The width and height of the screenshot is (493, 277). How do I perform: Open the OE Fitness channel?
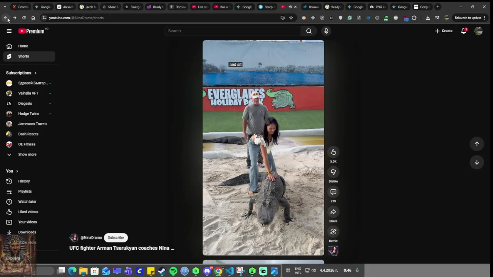(x=29, y=144)
